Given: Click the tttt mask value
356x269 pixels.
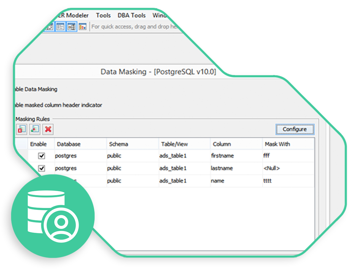Looking at the screenshot, I should click(267, 181).
